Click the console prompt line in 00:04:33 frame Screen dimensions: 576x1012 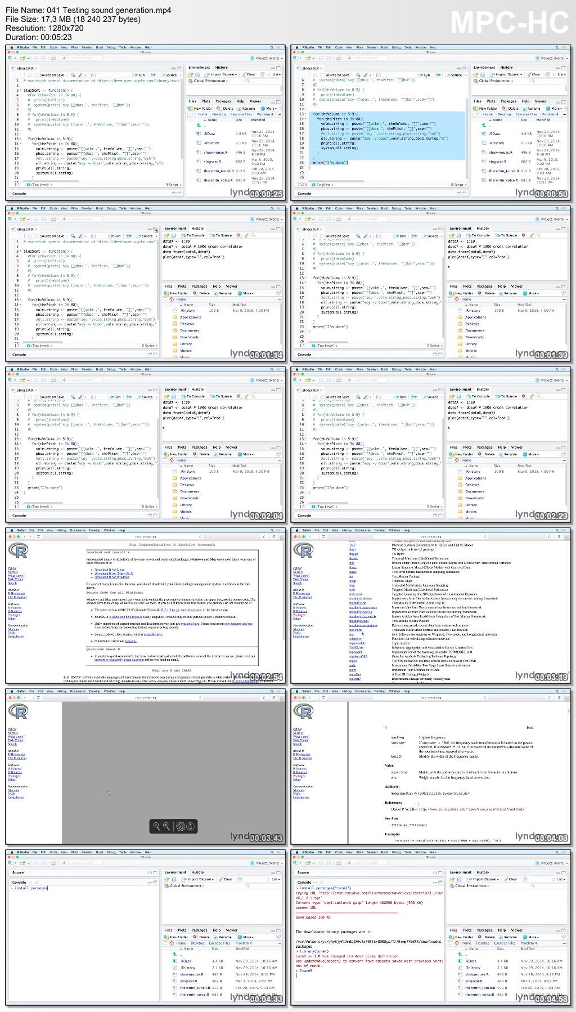84,888
